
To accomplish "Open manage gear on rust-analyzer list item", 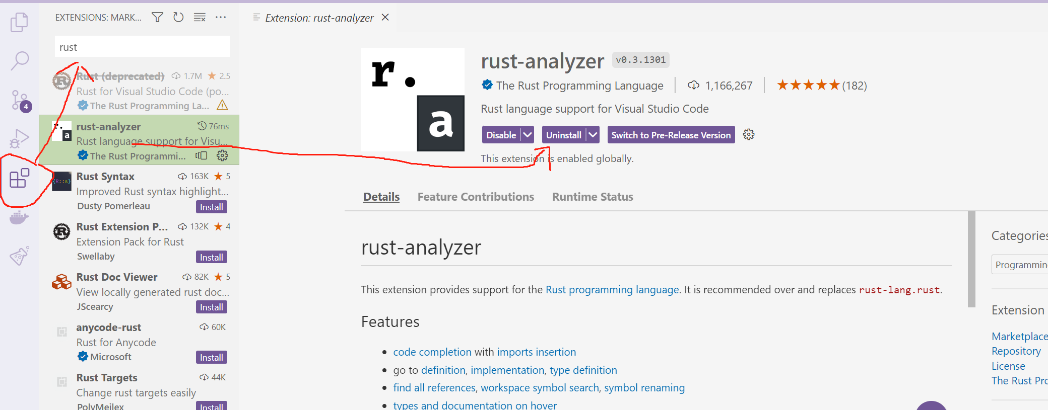I will [x=222, y=155].
